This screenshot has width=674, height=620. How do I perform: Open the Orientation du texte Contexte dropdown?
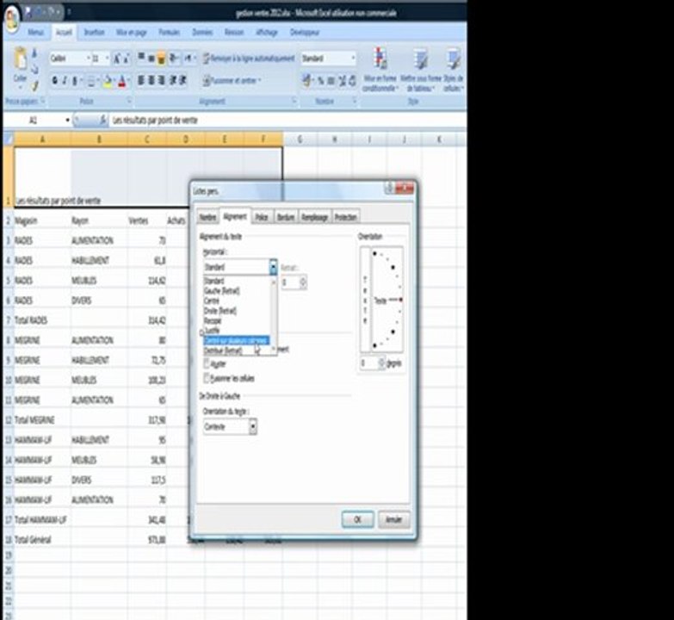tap(253, 426)
